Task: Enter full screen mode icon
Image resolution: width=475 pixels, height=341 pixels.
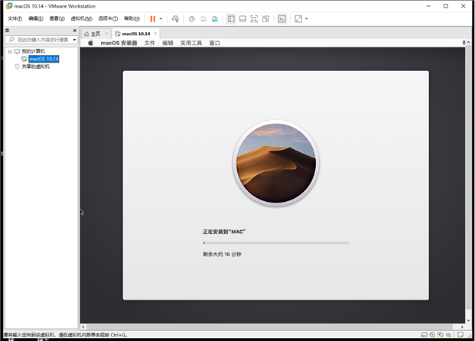Action: pyautogui.click(x=254, y=19)
